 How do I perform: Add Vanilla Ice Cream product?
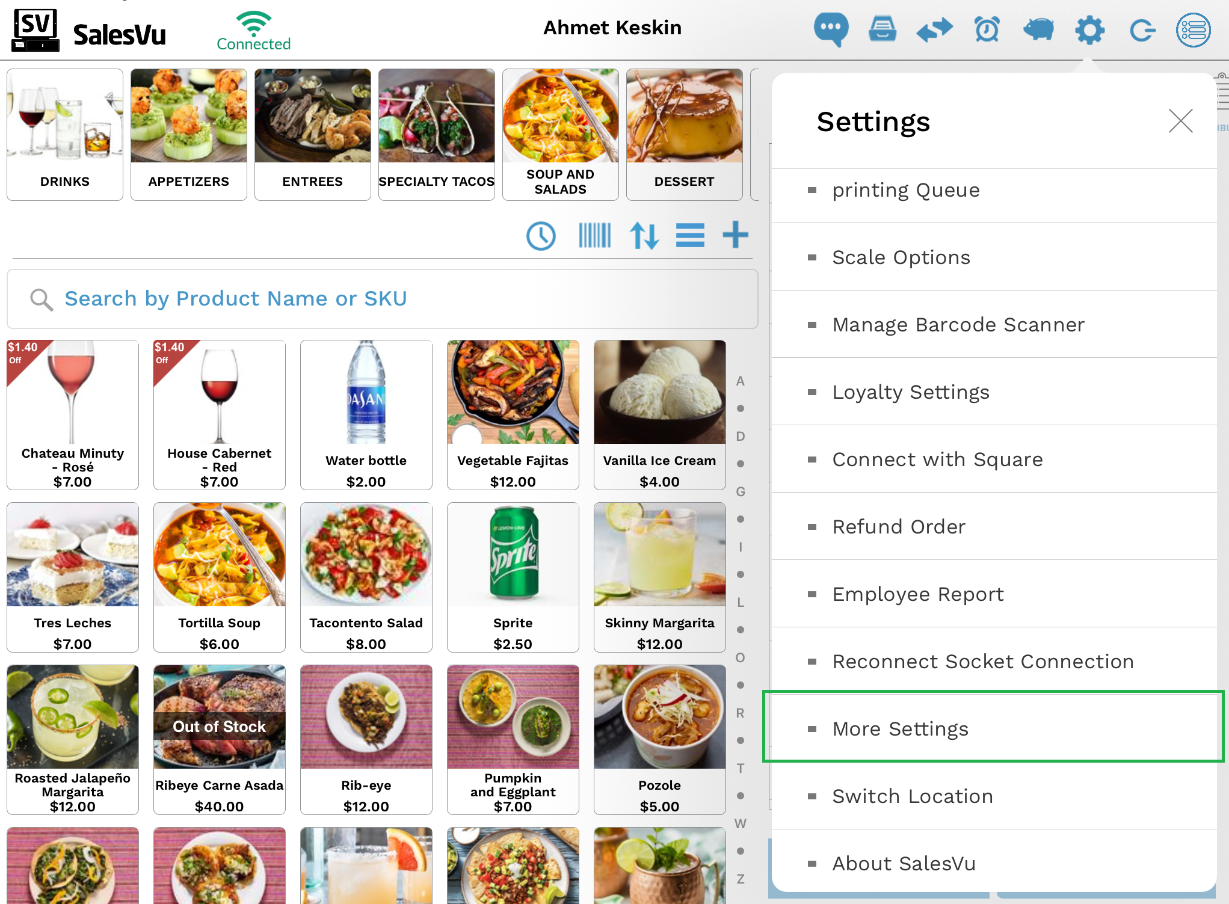659,414
